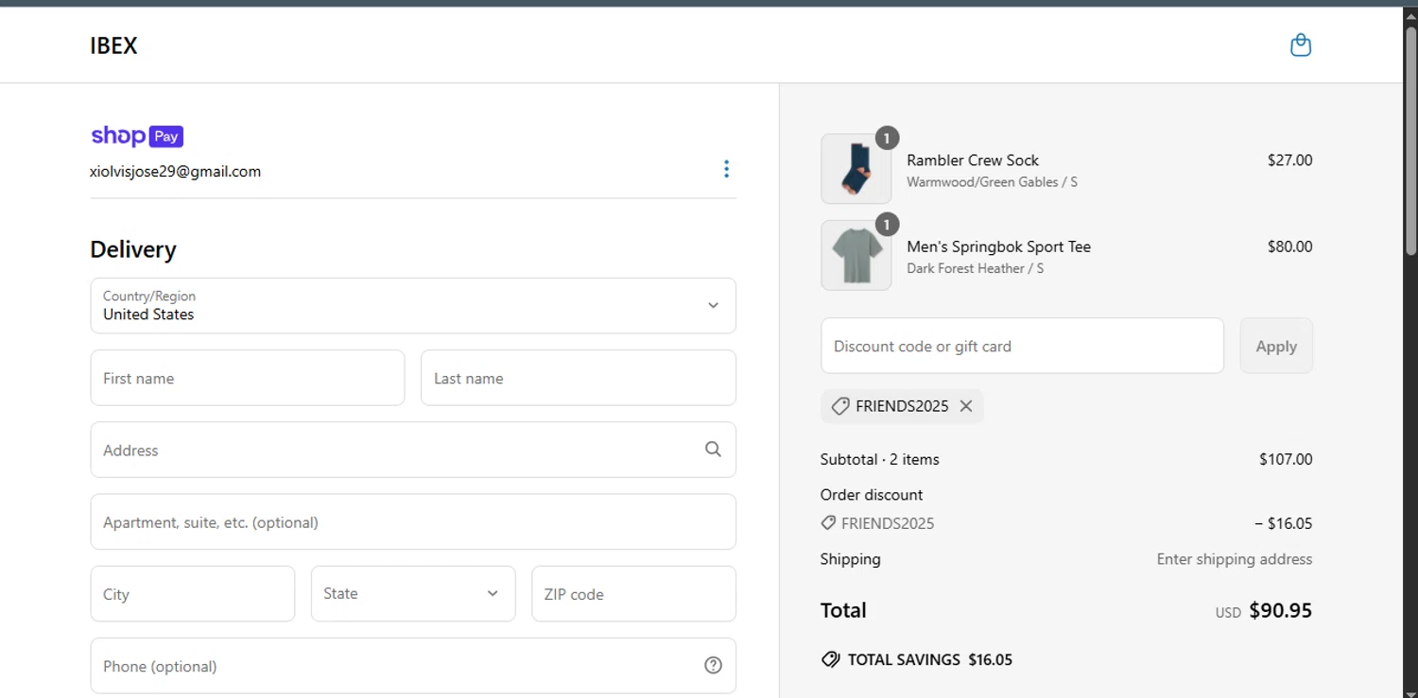This screenshot has width=1418, height=698.
Task: Click the IBEX store logo
Action: pos(113,45)
